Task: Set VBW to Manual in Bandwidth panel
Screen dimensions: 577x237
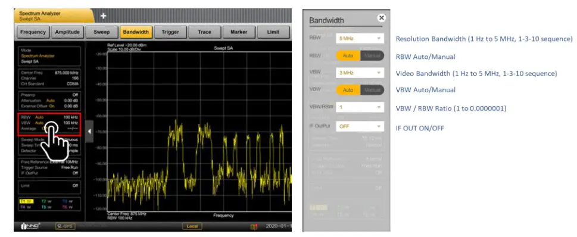Action: coord(372,90)
